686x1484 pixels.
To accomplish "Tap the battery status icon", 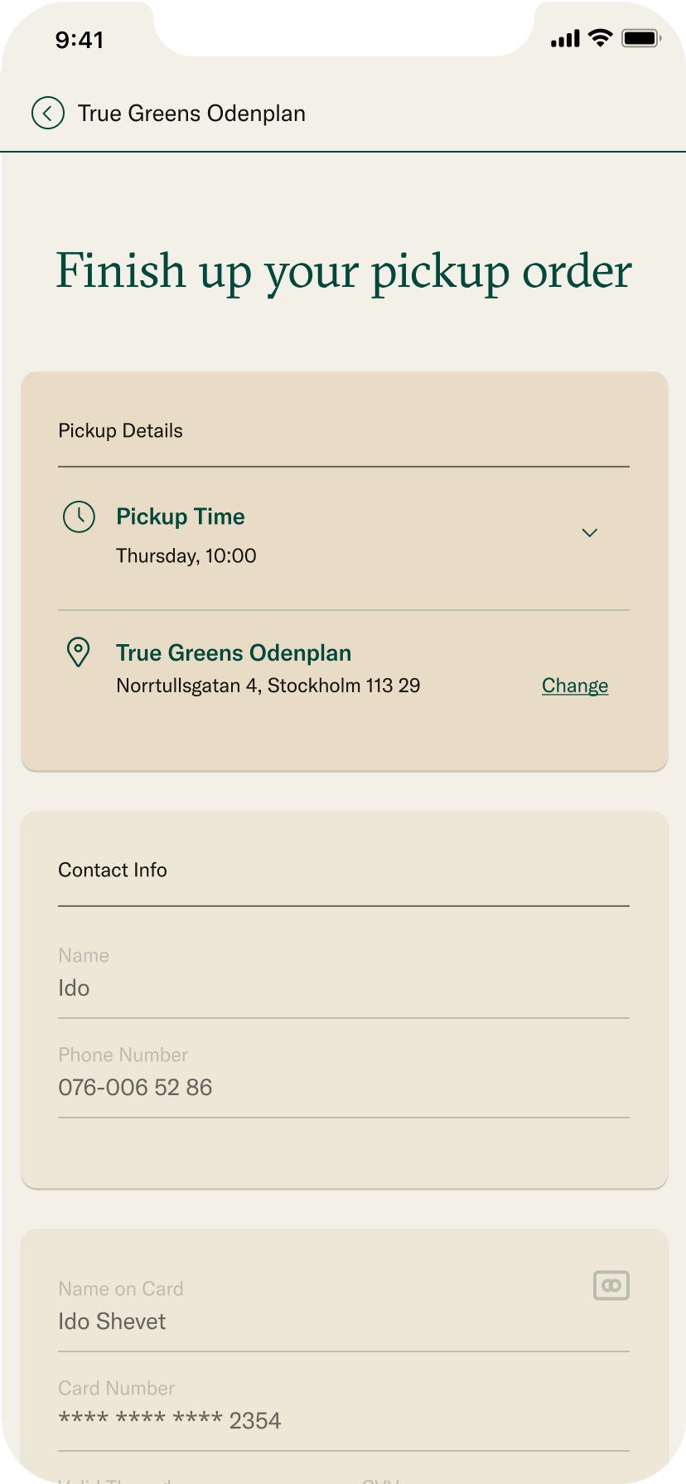I will pos(640,38).
